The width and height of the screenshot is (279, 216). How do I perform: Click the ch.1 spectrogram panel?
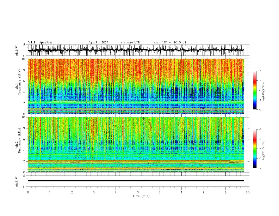point(136,86)
